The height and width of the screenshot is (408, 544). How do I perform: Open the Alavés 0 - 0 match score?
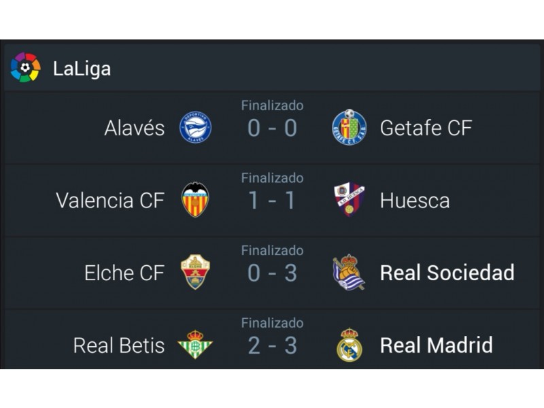(273, 128)
